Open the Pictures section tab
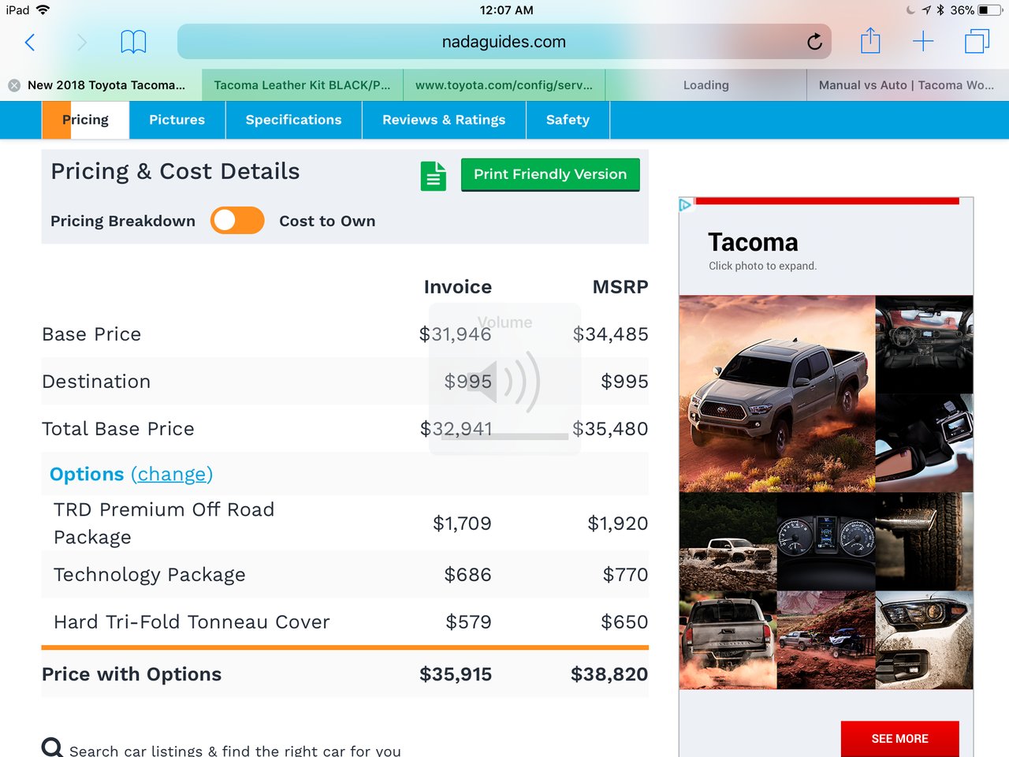 coord(177,120)
